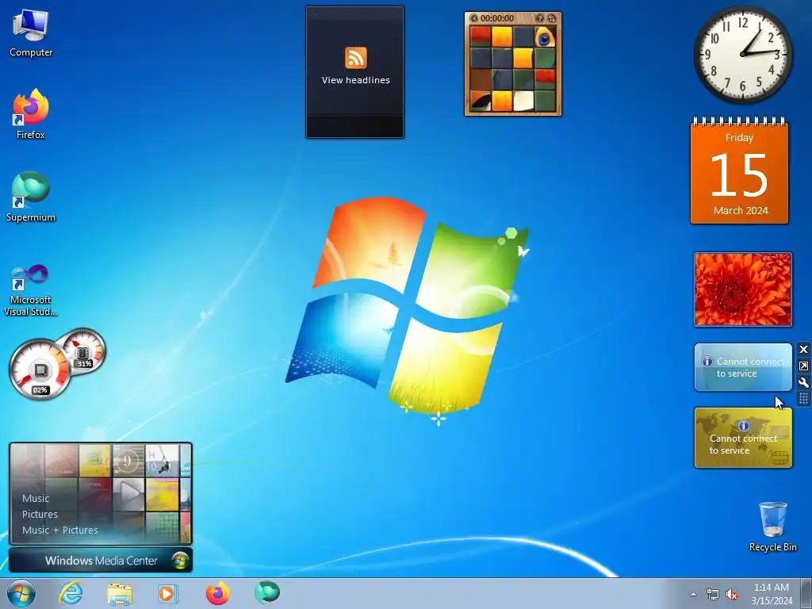The width and height of the screenshot is (812, 609).
Task: Select Music in Media Center gadget
Action: 36,498
